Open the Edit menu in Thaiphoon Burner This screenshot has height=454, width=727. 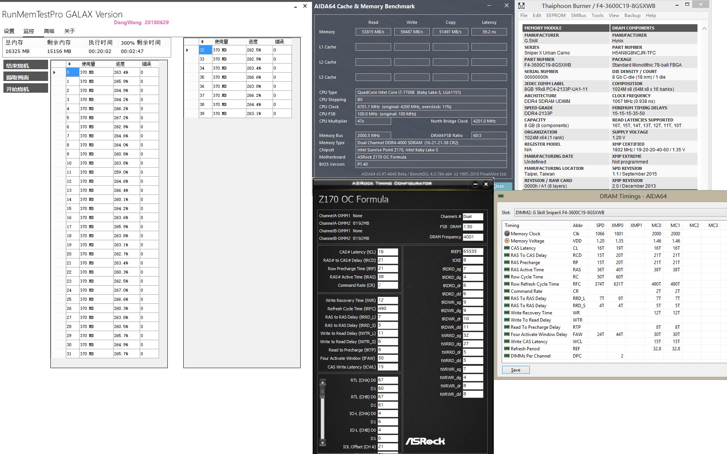[537, 16]
